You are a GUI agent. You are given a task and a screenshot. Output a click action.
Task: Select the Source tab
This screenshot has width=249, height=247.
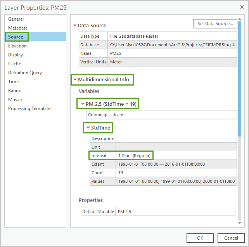point(16,37)
